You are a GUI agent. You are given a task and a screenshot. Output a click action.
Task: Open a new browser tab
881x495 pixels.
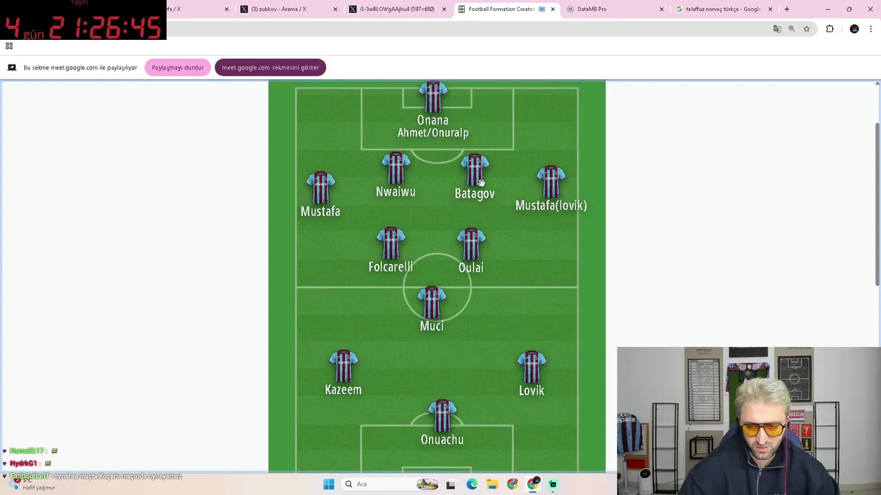pyautogui.click(x=787, y=9)
